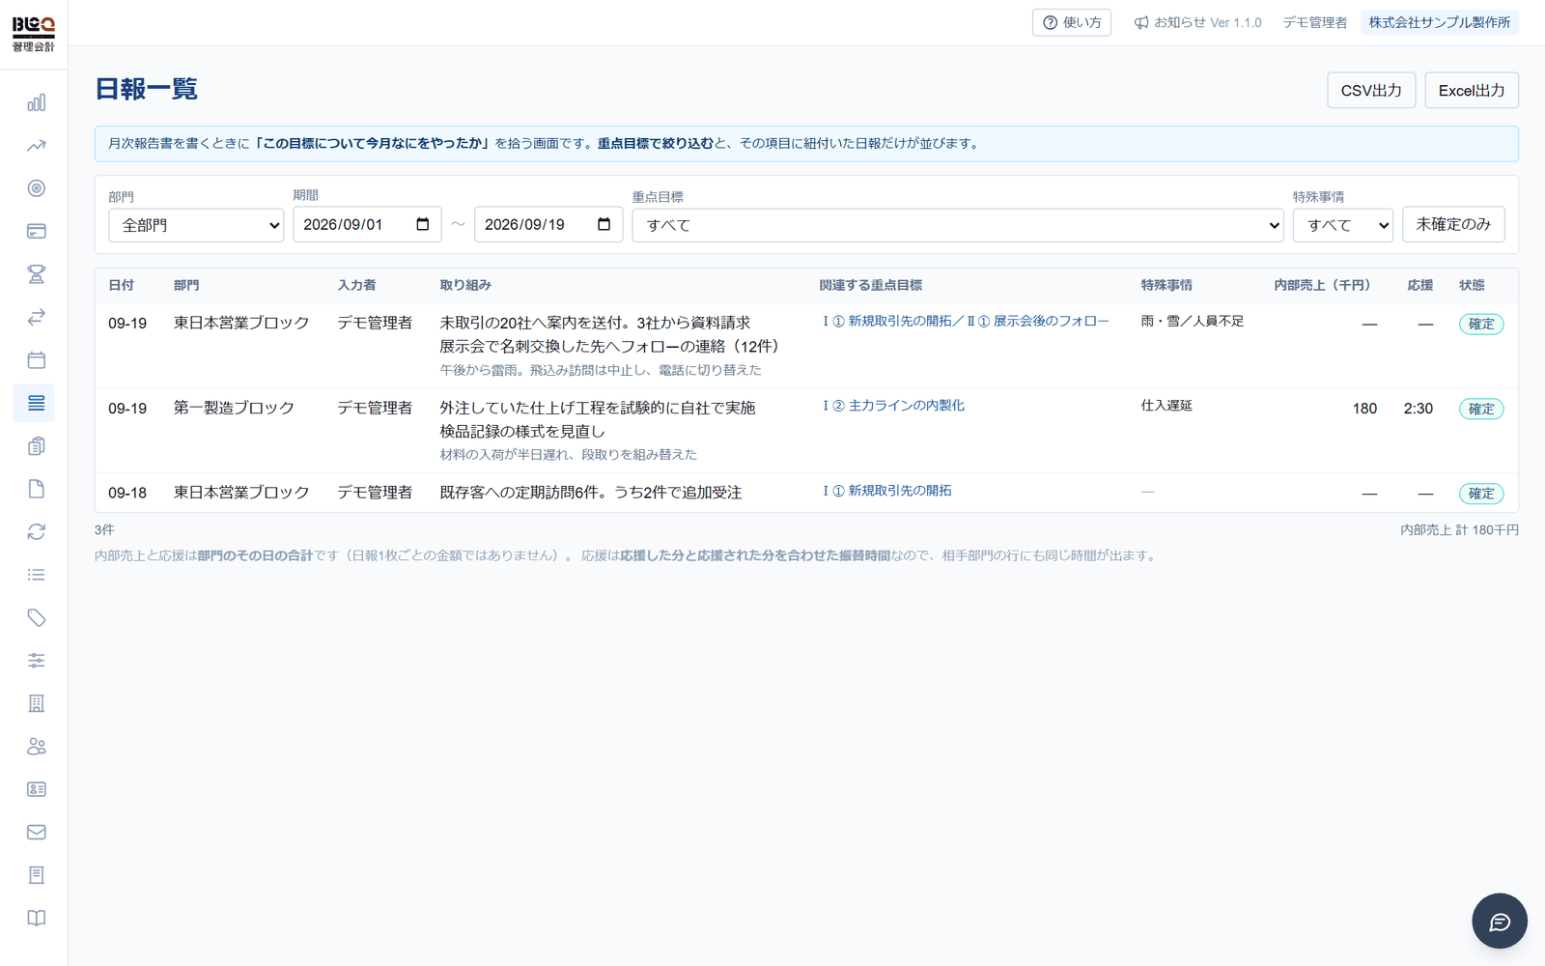Image resolution: width=1545 pixels, height=966 pixels.
Task: Click the 確定 badge in the 第一製造ブロック row
Action: point(1481,409)
